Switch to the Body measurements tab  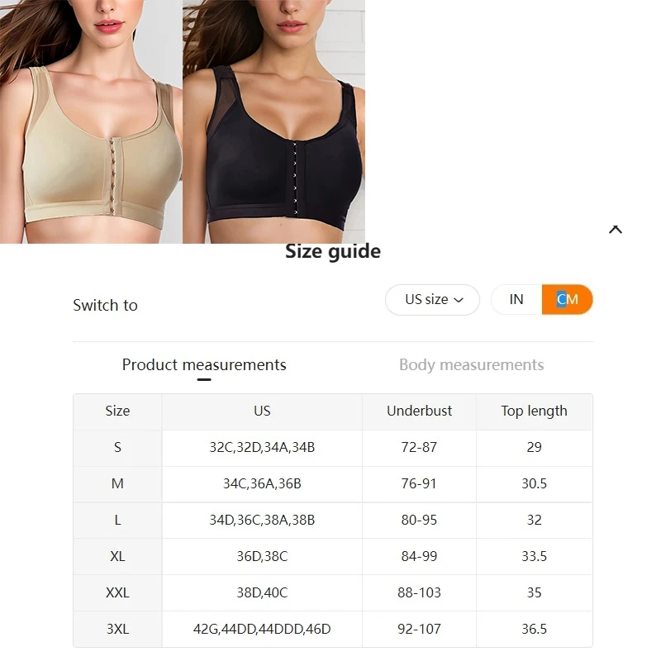pyautogui.click(x=471, y=365)
